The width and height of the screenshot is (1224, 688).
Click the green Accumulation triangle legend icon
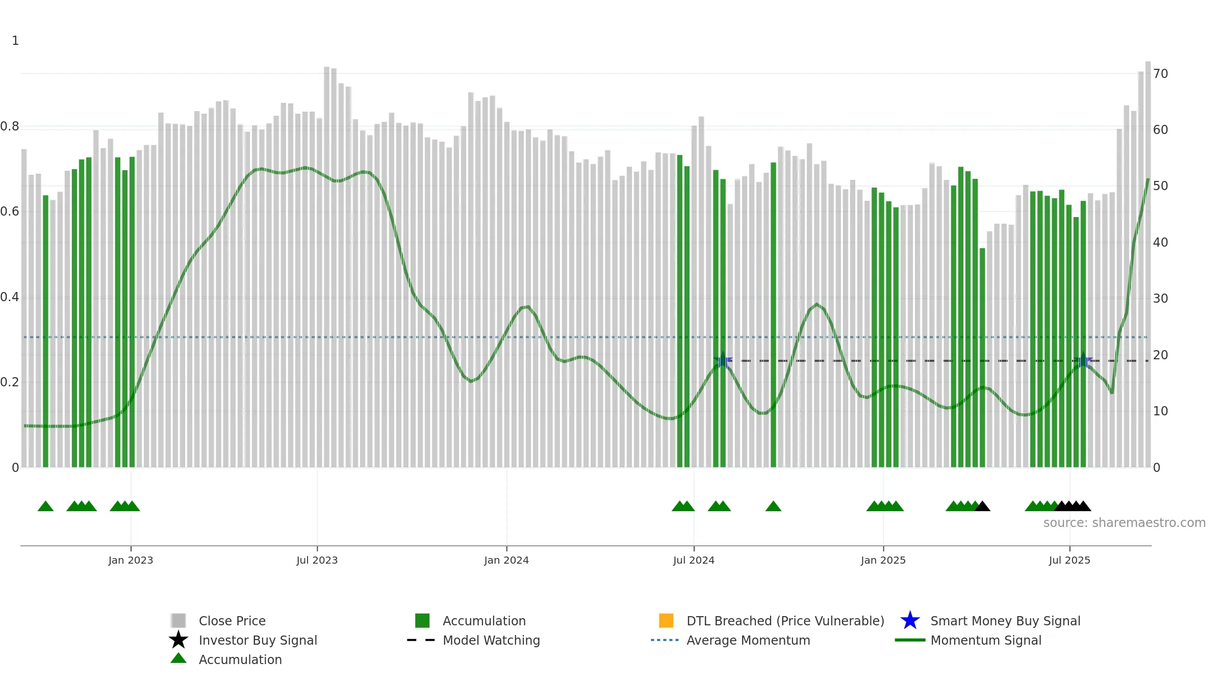178,658
